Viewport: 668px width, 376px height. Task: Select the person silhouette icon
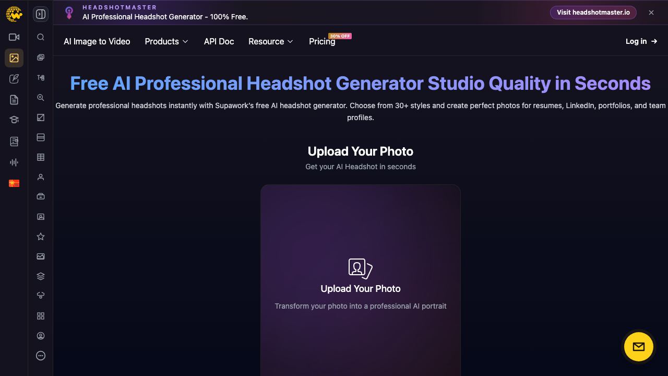41,177
